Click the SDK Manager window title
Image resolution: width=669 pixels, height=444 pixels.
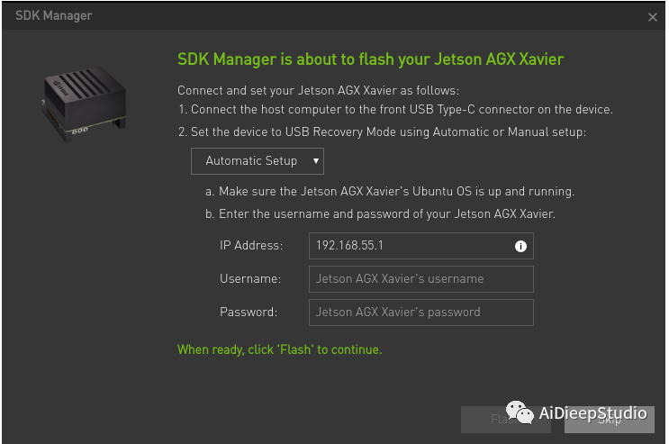[54, 16]
